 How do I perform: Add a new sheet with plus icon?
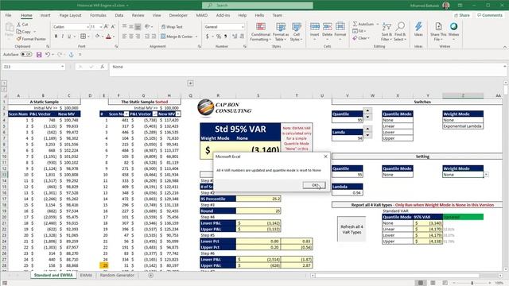tap(150, 276)
